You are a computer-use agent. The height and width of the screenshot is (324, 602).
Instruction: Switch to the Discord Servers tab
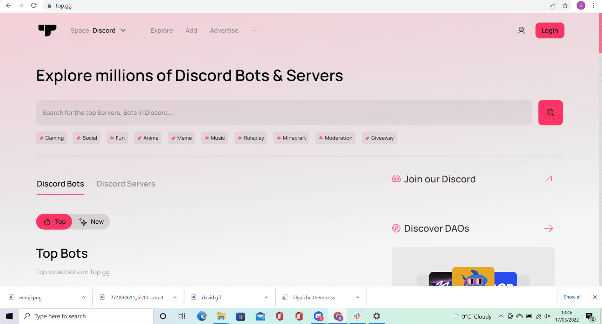(x=126, y=184)
